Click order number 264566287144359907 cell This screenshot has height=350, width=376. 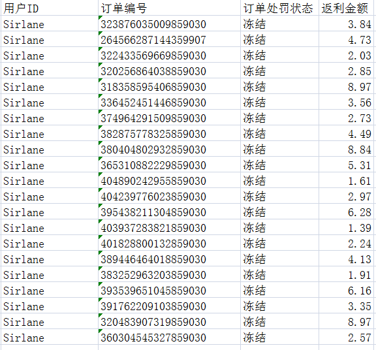click(169, 39)
